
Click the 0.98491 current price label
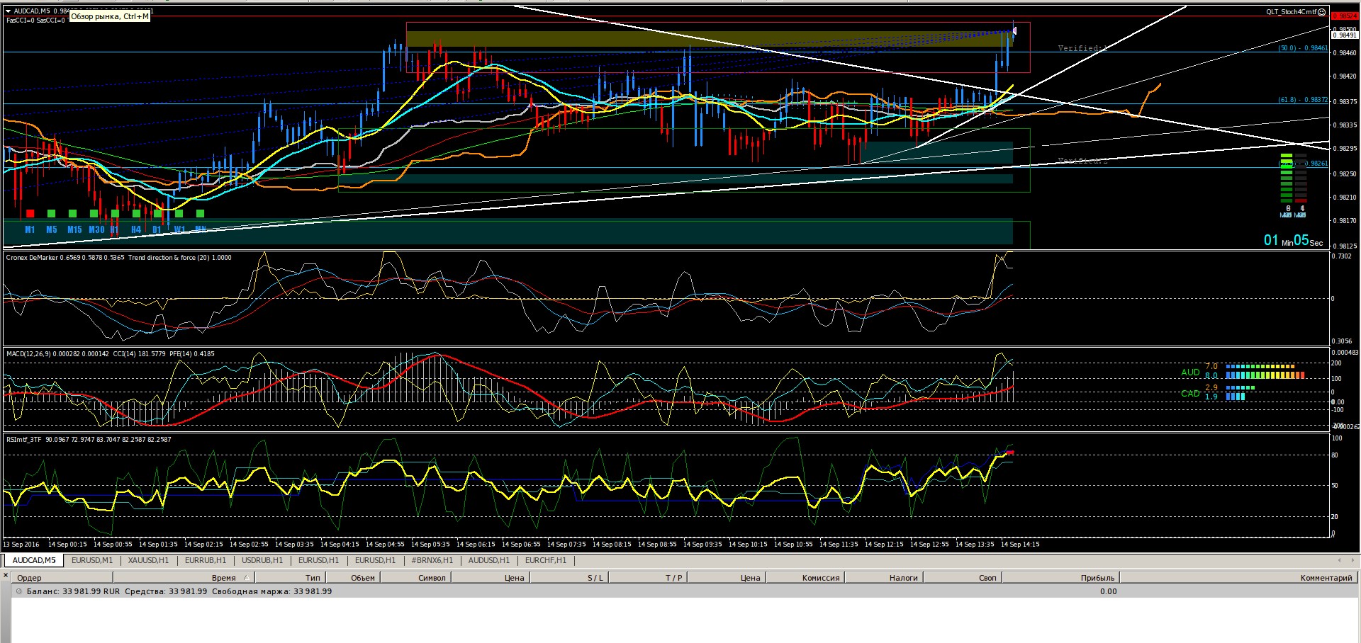coord(1345,35)
